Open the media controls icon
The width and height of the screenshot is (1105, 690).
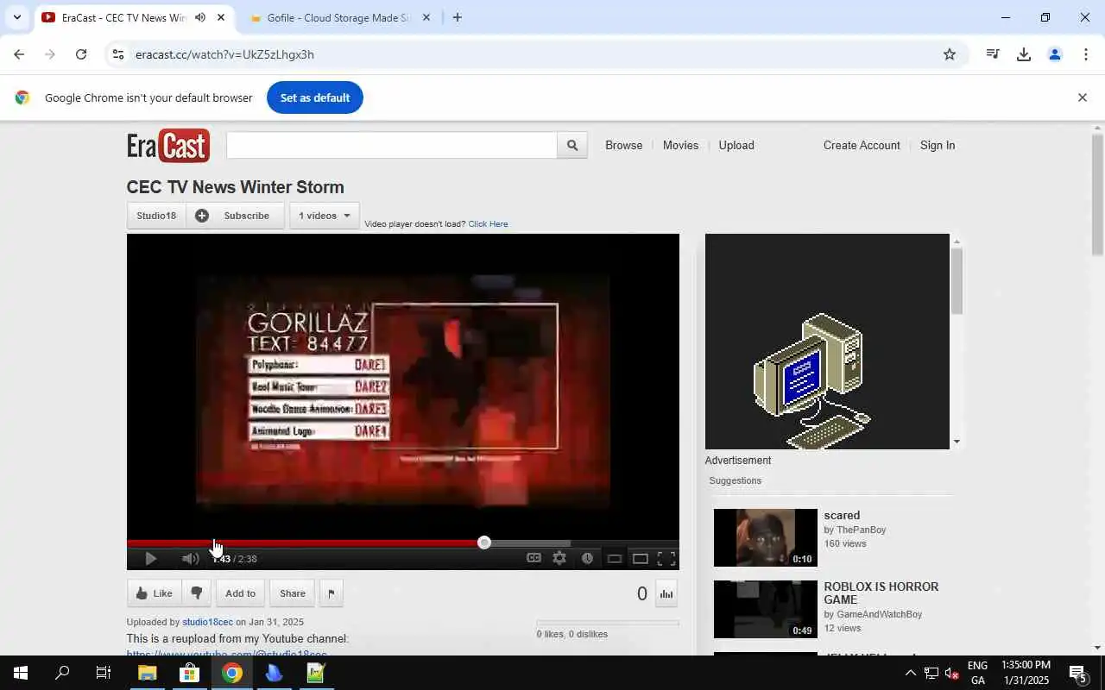point(993,54)
